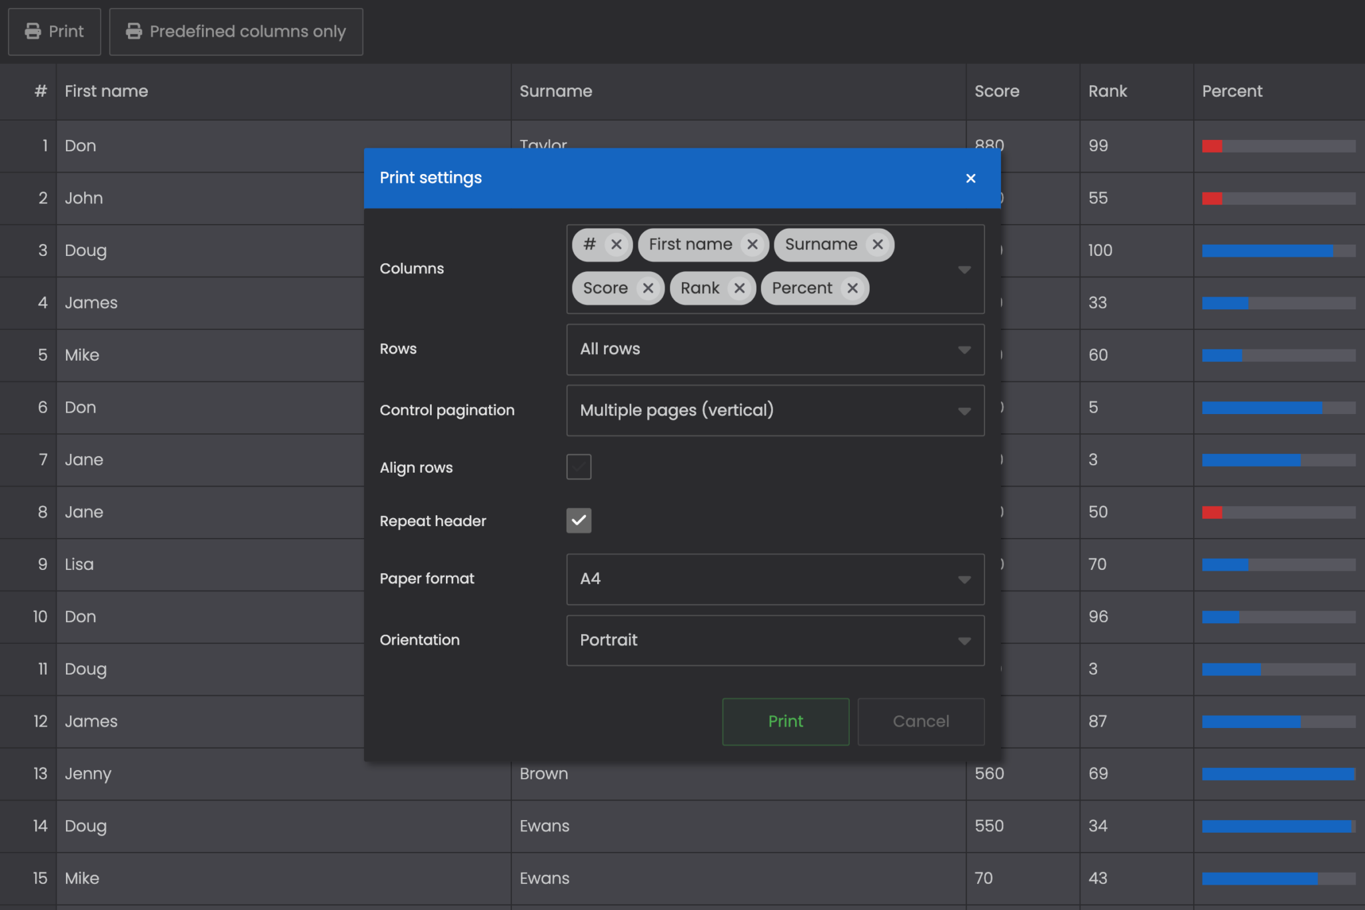This screenshot has width=1365, height=910.
Task: Click the red percent bar in row 8
Action: coord(1278,512)
